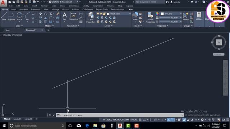This screenshot has height=129, width=230.
Task: Toggle MODEL space button in status bar
Action: pyautogui.click(x=134, y=120)
